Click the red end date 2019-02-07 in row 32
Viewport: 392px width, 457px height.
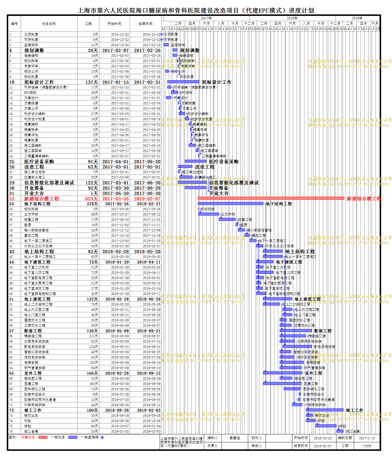(147, 199)
